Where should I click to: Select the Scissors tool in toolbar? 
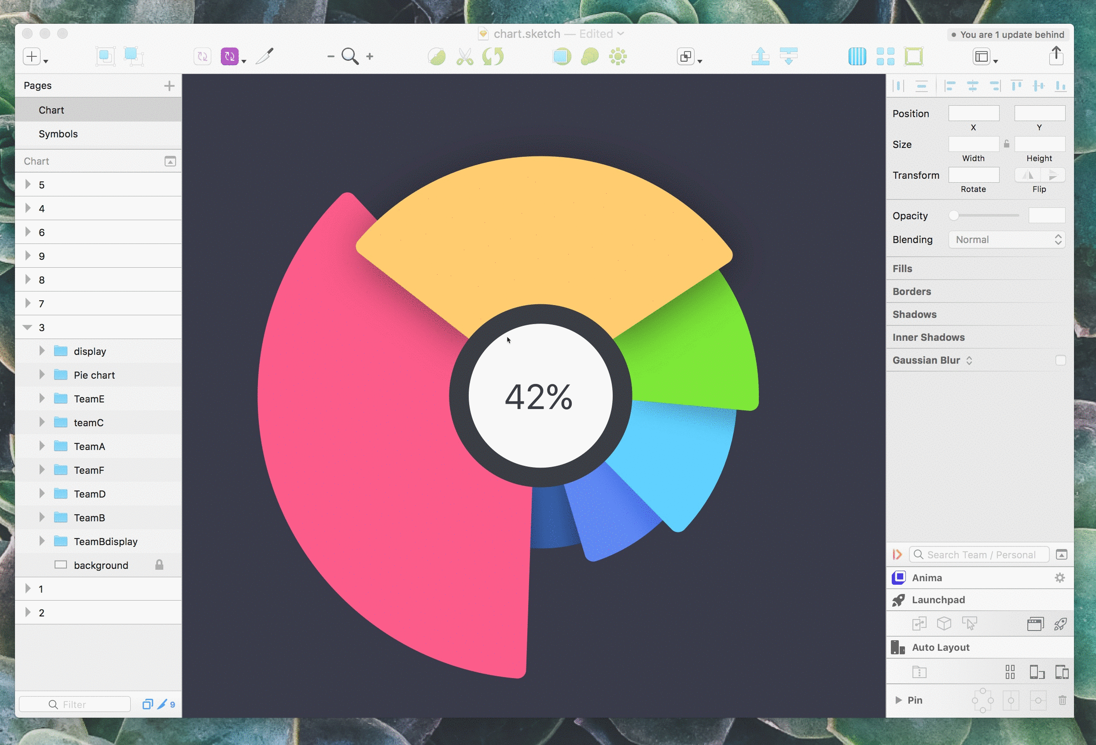464,57
